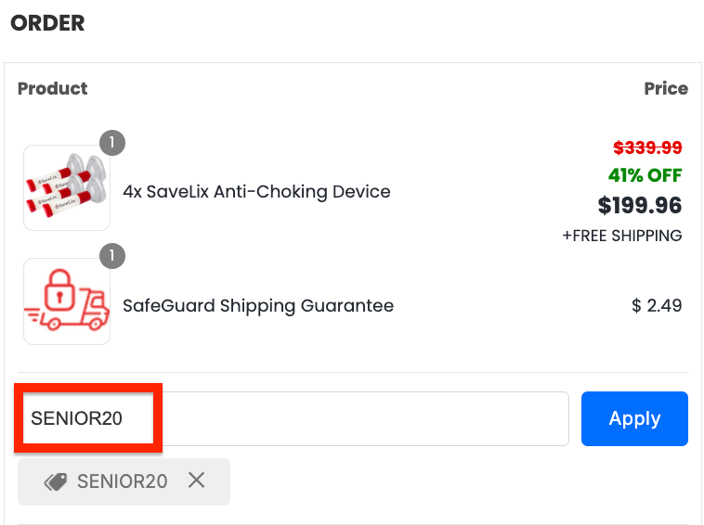Click SafeGuard Shipping Guarantee product name

coord(258,306)
